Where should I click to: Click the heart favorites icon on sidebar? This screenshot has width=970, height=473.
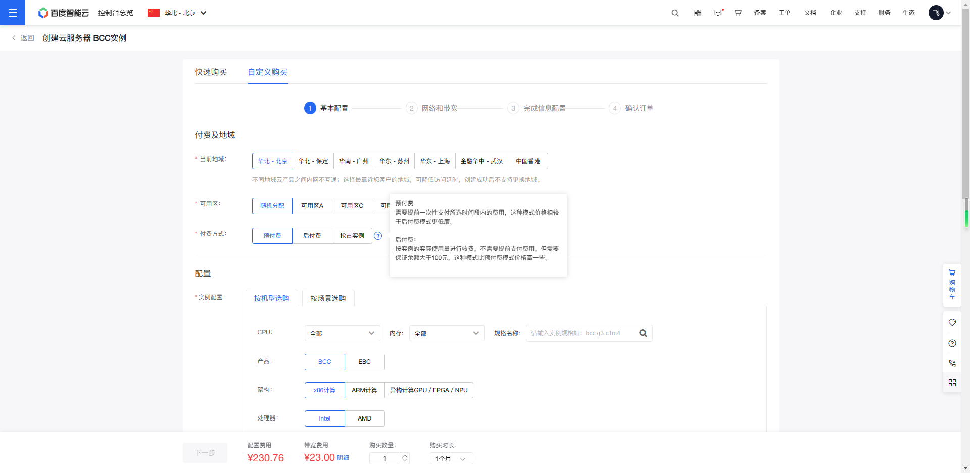tap(952, 323)
